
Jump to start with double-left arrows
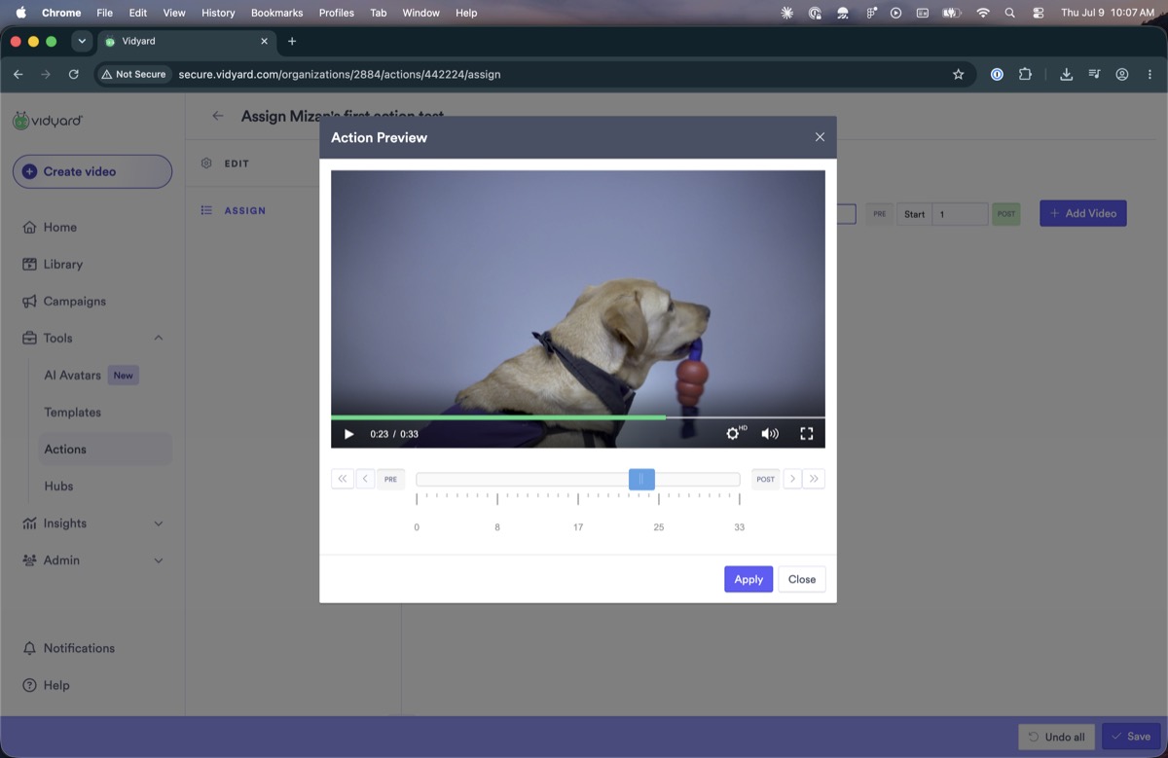point(343,479)
